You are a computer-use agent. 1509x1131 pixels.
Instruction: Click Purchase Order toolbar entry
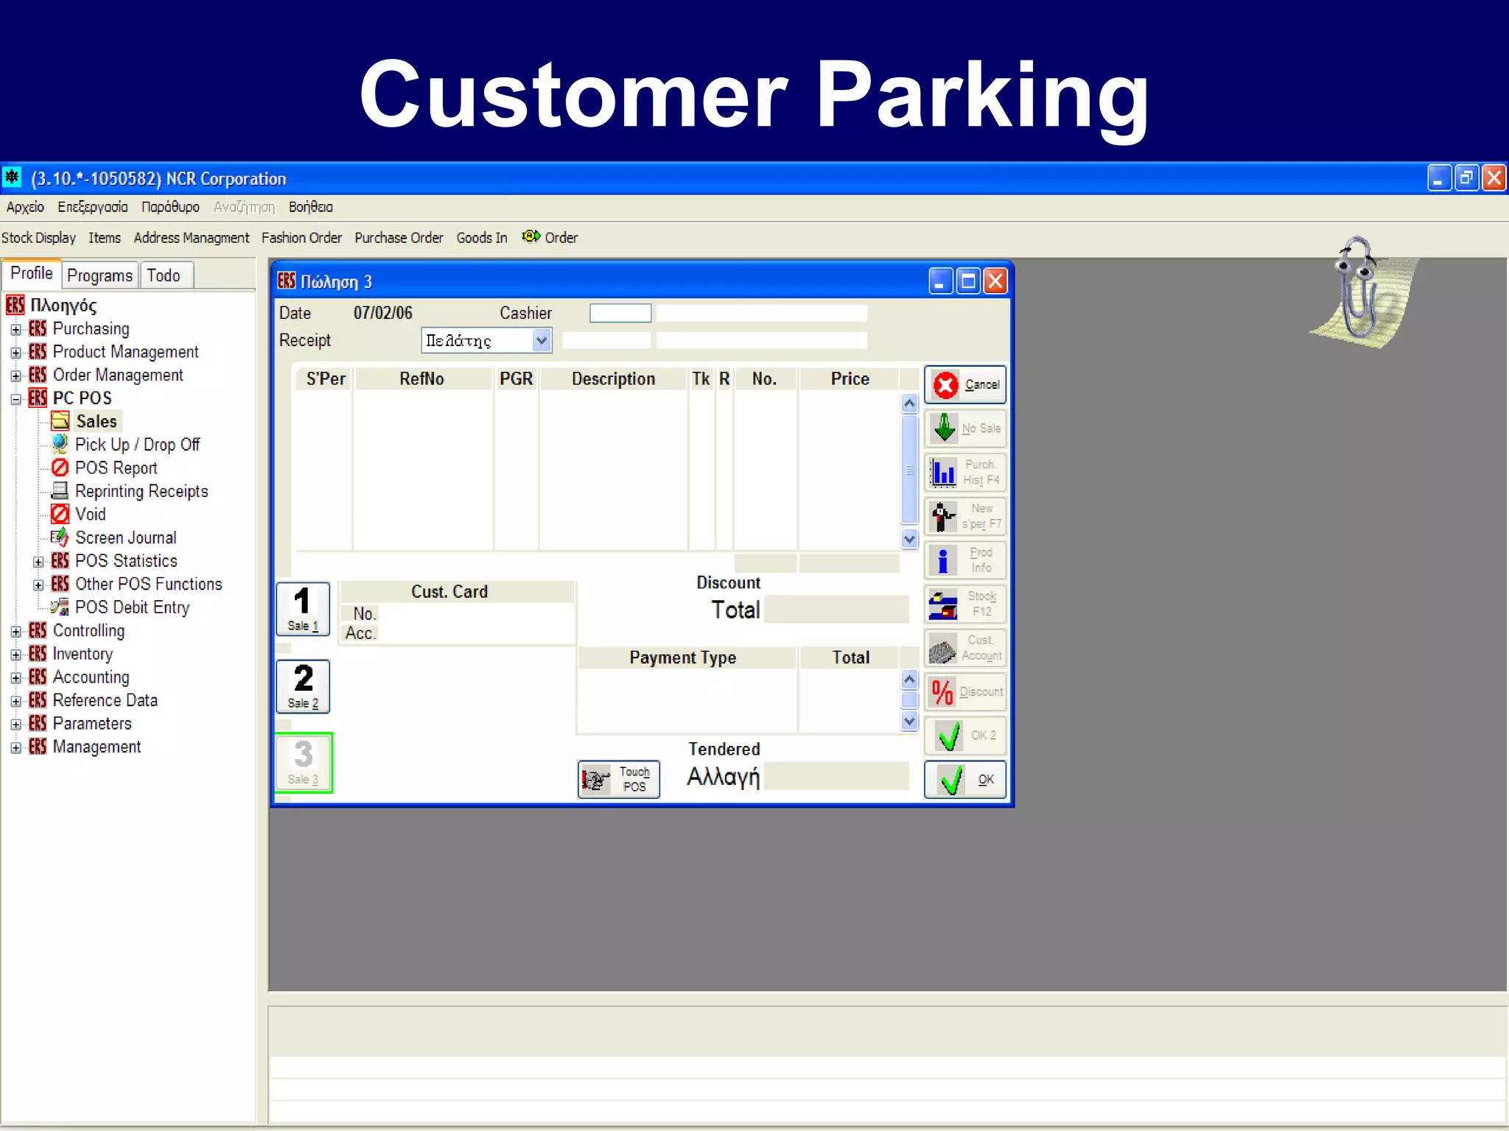click(x=399, y=237)
